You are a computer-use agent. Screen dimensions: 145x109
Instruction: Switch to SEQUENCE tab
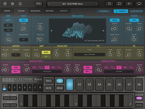point(35,11)
